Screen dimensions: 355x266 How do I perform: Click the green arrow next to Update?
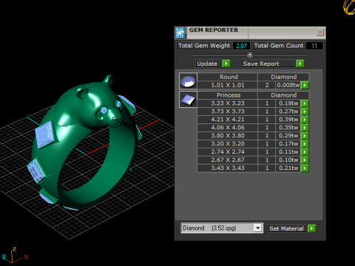(226, 64)
